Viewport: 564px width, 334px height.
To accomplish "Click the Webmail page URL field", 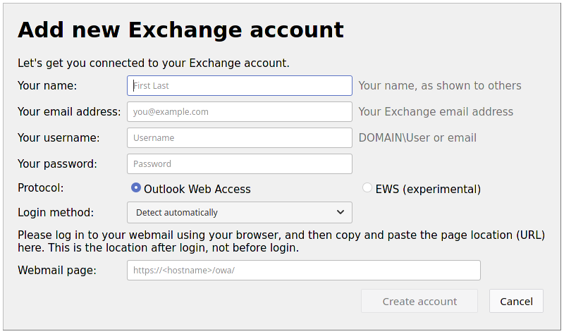I will [x=303, y=271].
